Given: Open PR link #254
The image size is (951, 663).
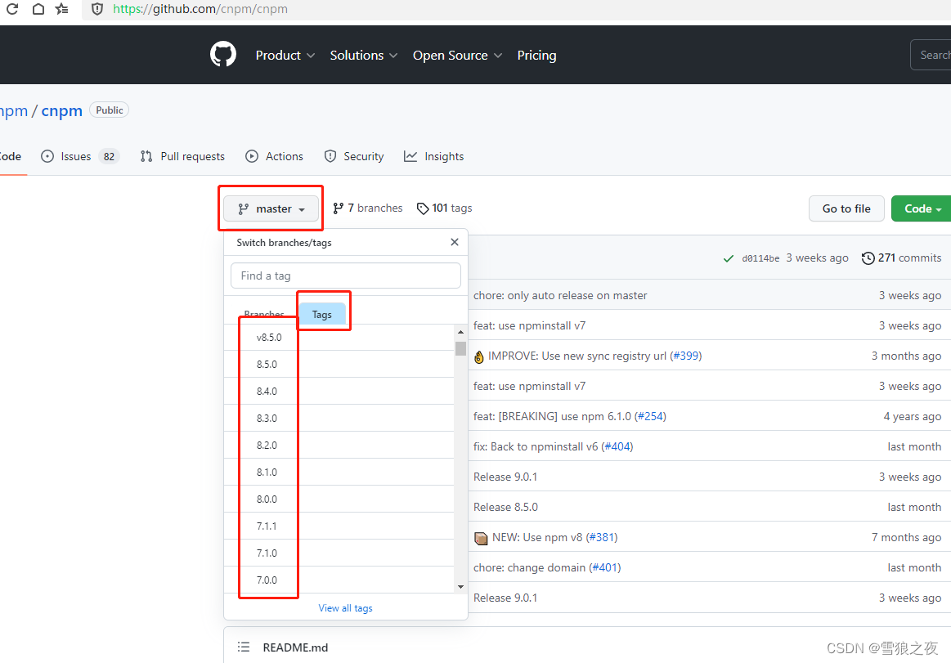Looking at the screenshot, I should tap(652, 417).
